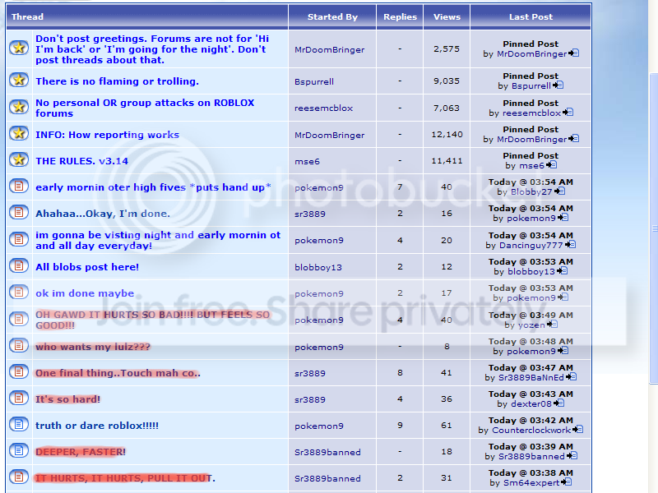Click the thread icon for 'All blobs post here!'
658x493 pixels.
coord(19,265)
